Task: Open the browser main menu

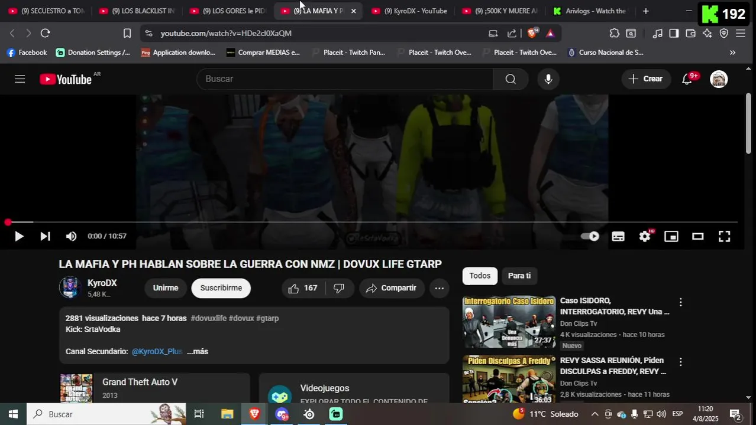Action: (x=741, y=33)
